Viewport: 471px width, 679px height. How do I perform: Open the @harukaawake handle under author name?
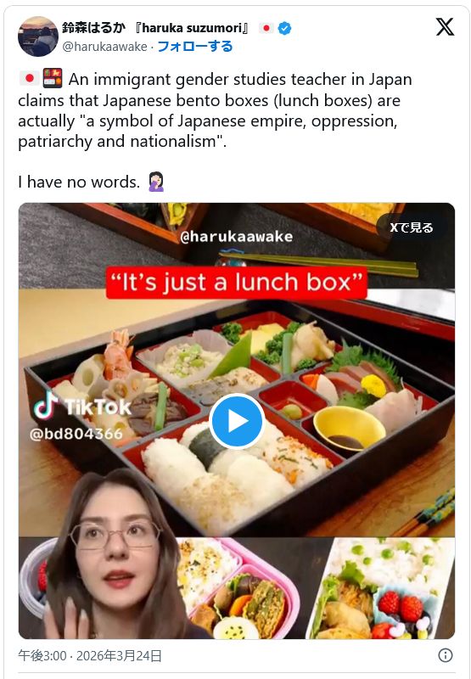pos(104,47)
